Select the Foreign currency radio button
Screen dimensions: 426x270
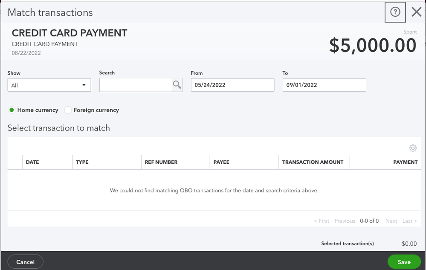(68, 110)
